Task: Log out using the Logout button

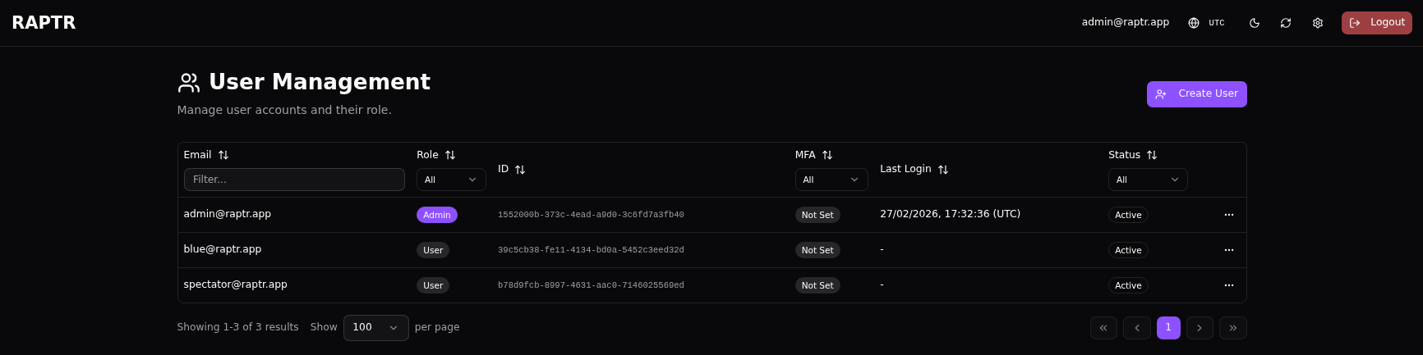Action: click(1376, 23)
